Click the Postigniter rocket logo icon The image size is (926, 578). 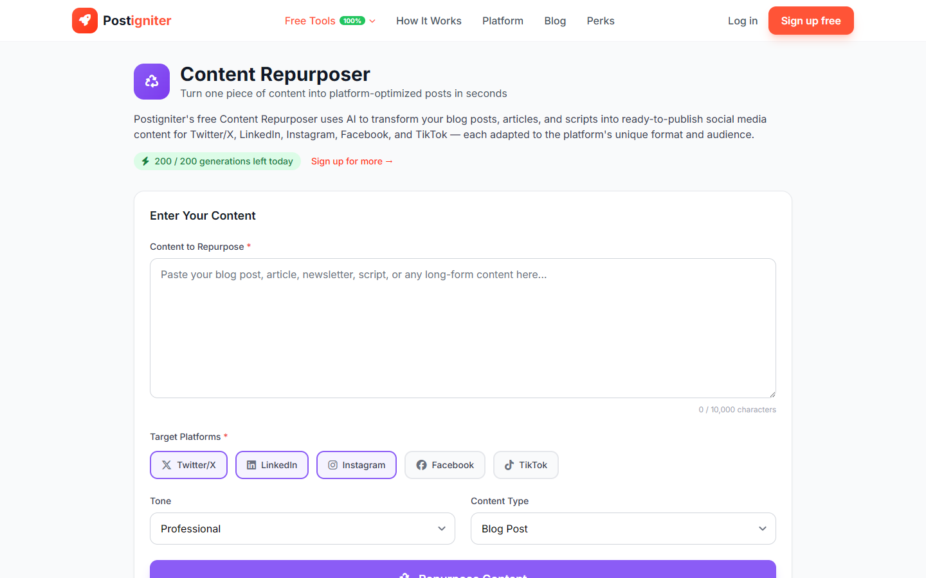tap(85, 21)
